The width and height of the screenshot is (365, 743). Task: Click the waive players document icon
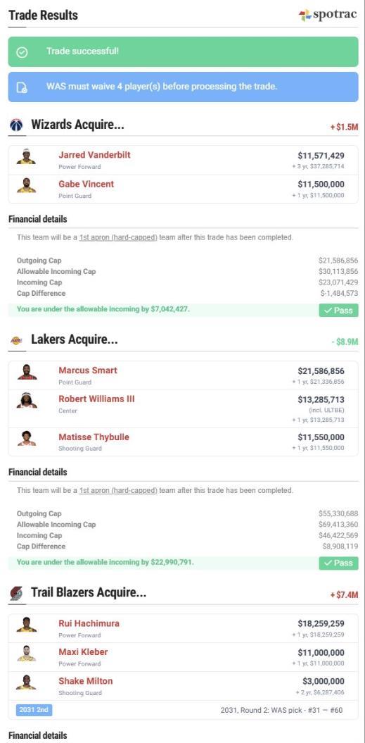[x=22, y=87]
